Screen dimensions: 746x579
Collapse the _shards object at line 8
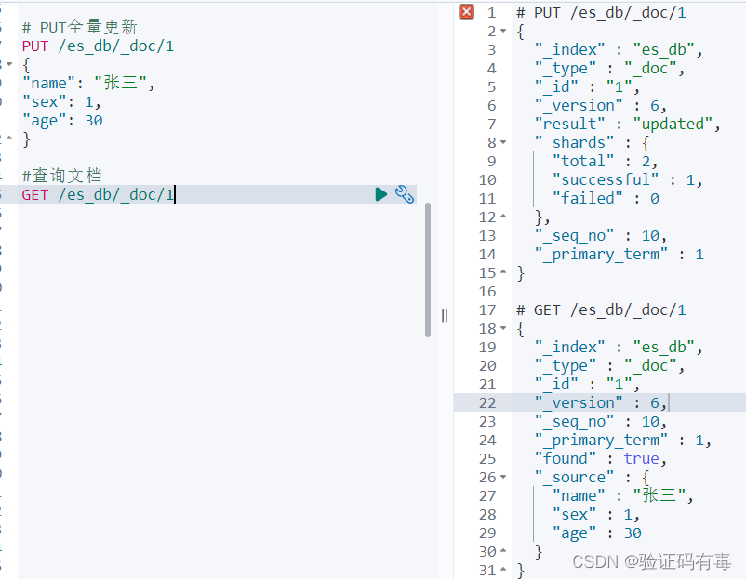pyautogui.click(x=503, y=142)
